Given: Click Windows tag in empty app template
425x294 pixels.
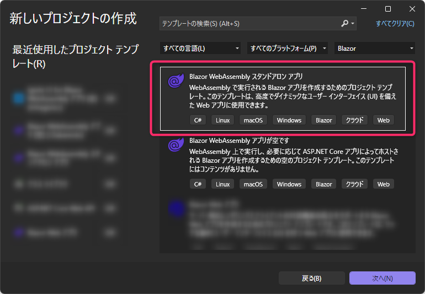Looking at the screenshot, I should pos(289,184).
